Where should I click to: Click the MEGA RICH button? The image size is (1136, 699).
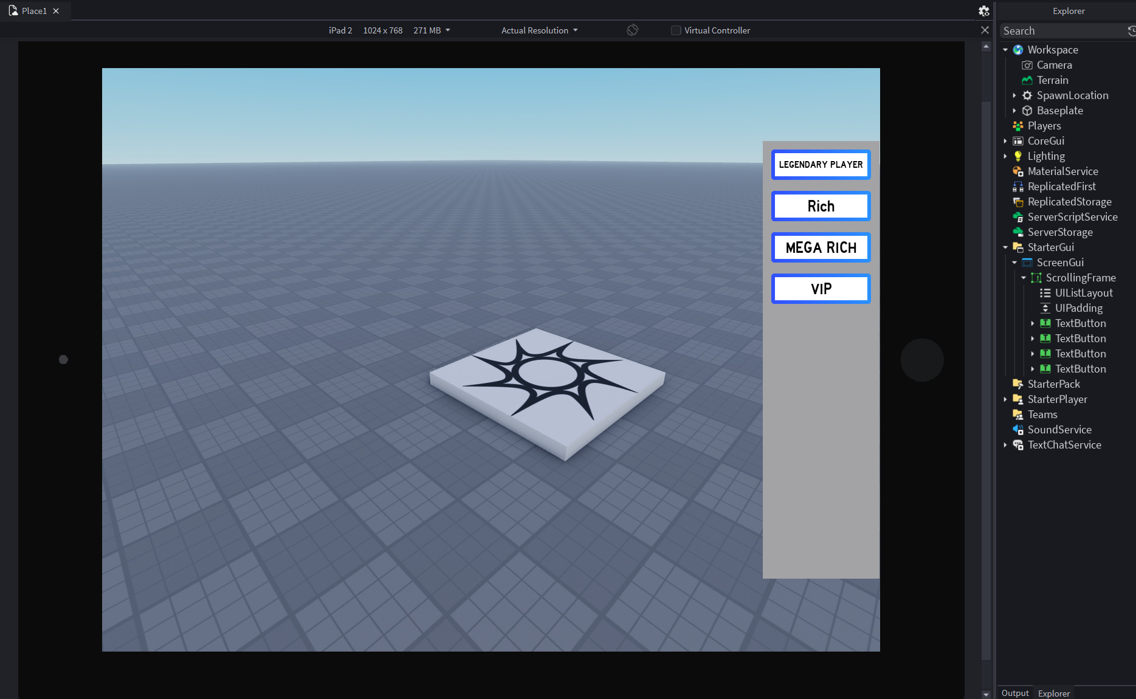point(821,247)
